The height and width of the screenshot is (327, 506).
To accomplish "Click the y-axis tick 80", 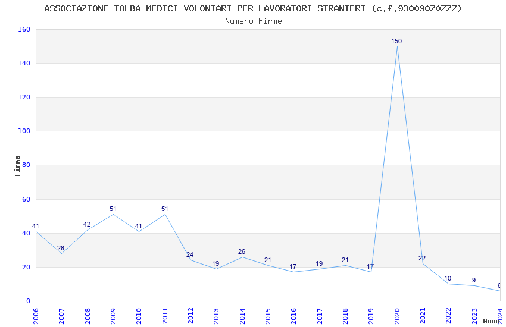I will [26, 165].
